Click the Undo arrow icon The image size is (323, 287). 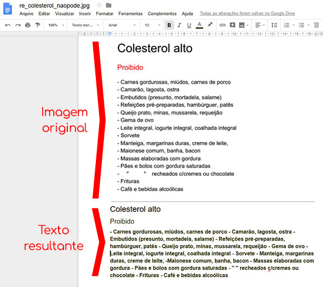[x=8, y=25]
